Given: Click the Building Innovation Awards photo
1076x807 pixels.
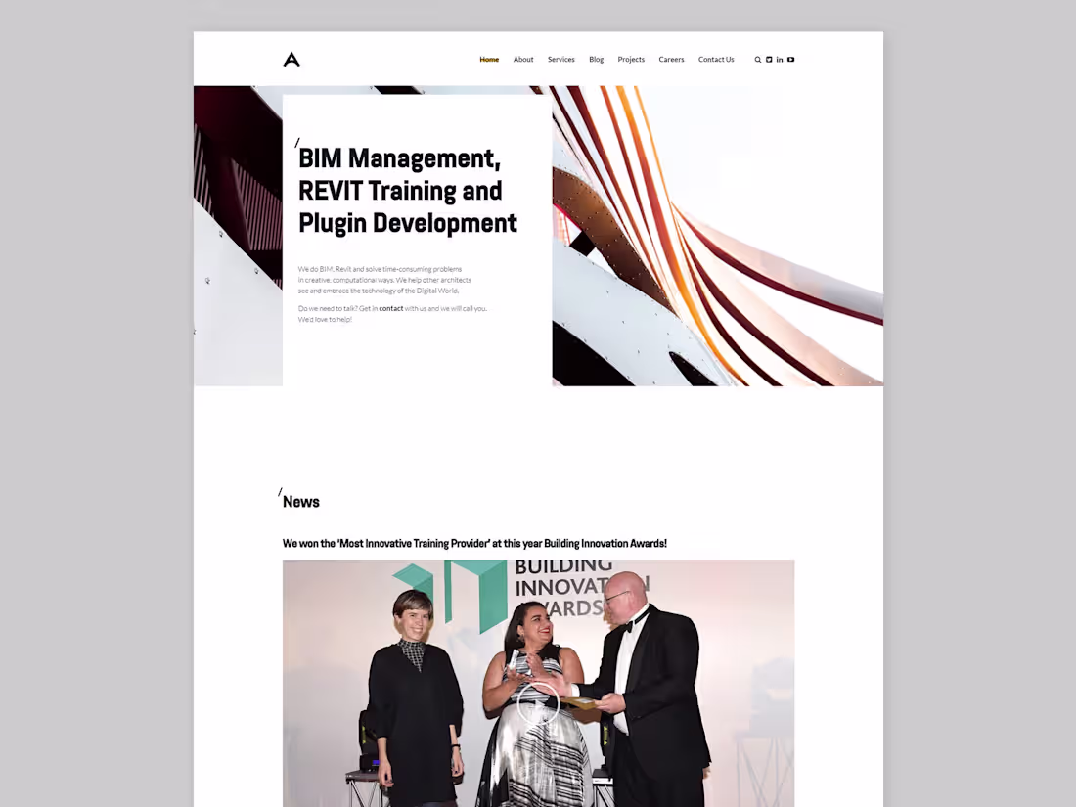Looking at the screenshot, I should click(539, 684).
